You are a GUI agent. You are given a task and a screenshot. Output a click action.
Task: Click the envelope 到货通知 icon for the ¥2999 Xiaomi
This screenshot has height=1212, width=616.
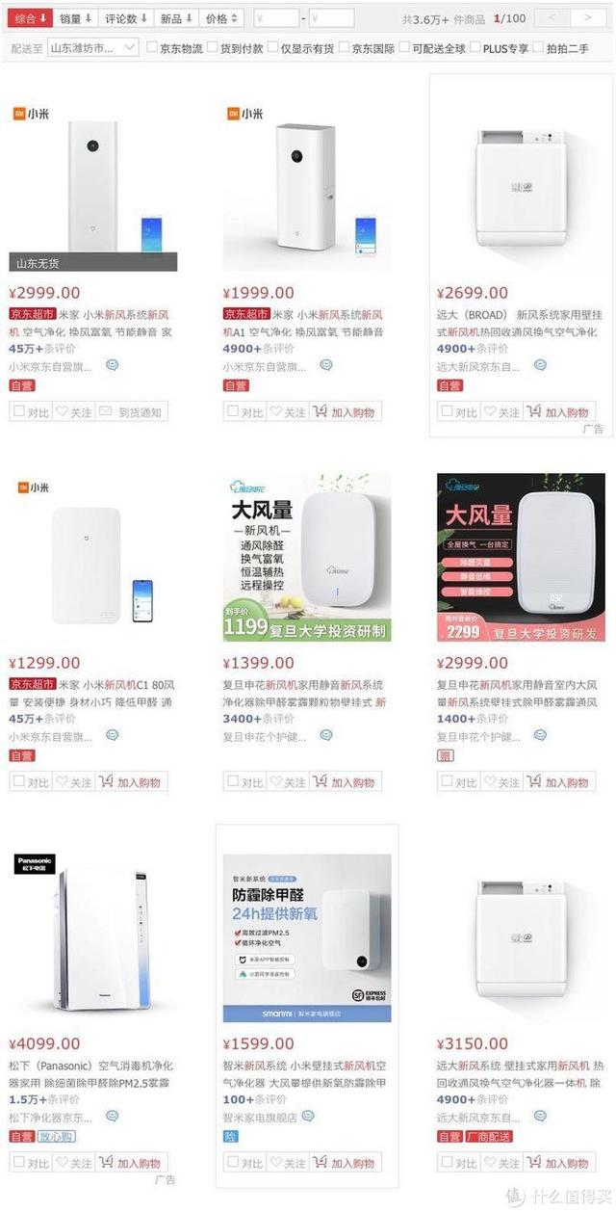[106, 411]
